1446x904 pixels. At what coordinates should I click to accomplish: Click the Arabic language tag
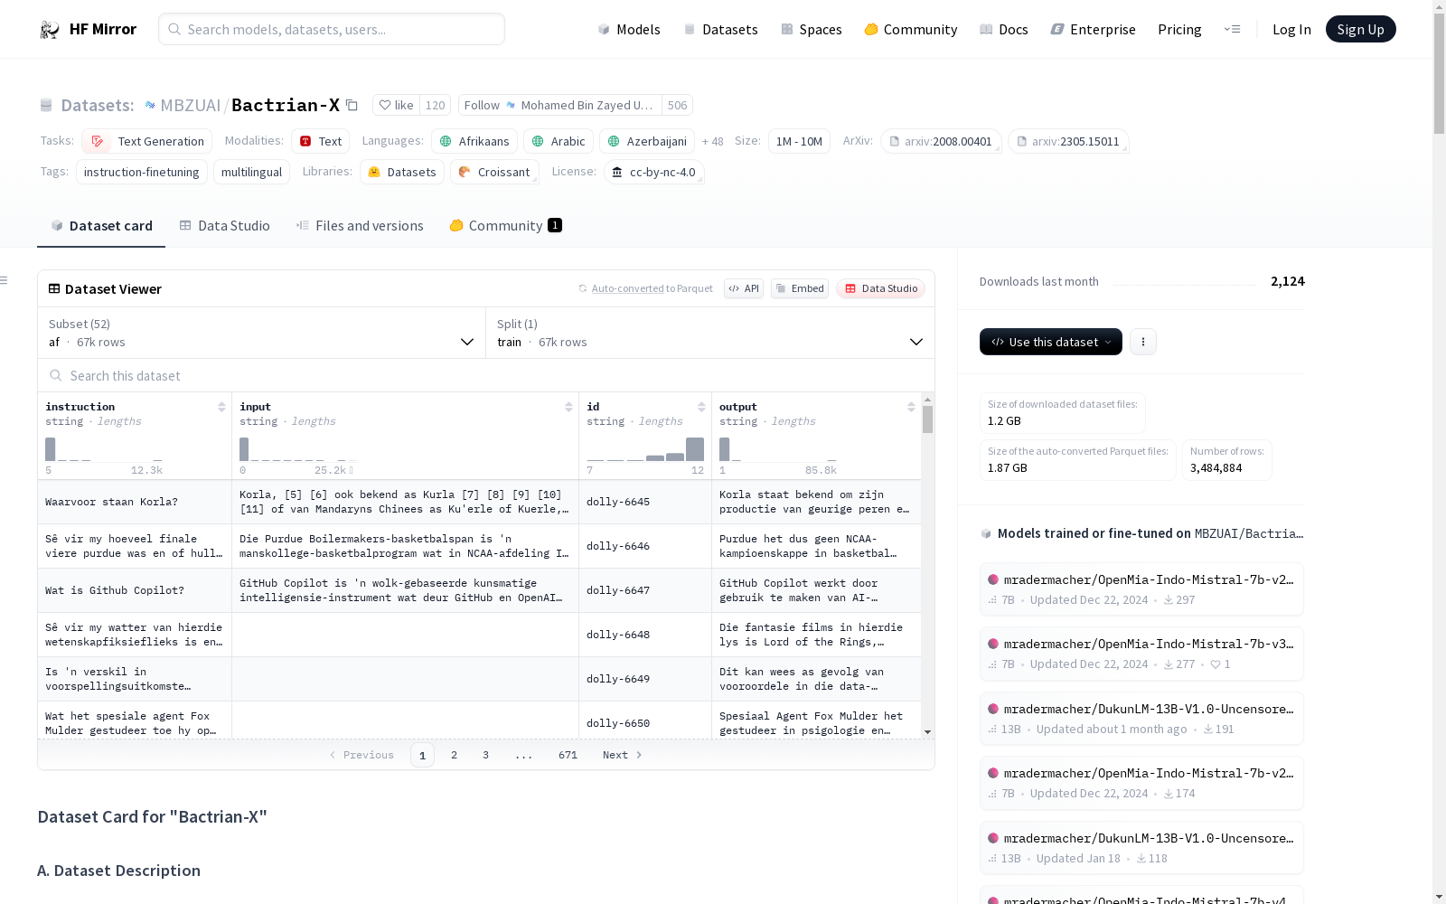pyautogui.click(x=559, y=141)
